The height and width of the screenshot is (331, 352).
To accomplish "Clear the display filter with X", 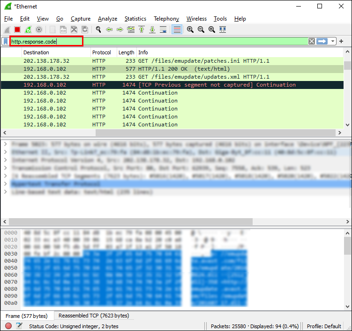I will tap(311, 41).
